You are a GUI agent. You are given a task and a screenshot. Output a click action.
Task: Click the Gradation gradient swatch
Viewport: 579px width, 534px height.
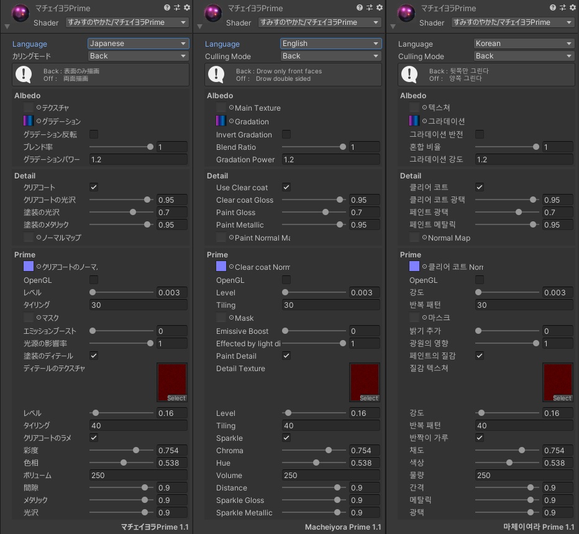[x=221, y=121]
